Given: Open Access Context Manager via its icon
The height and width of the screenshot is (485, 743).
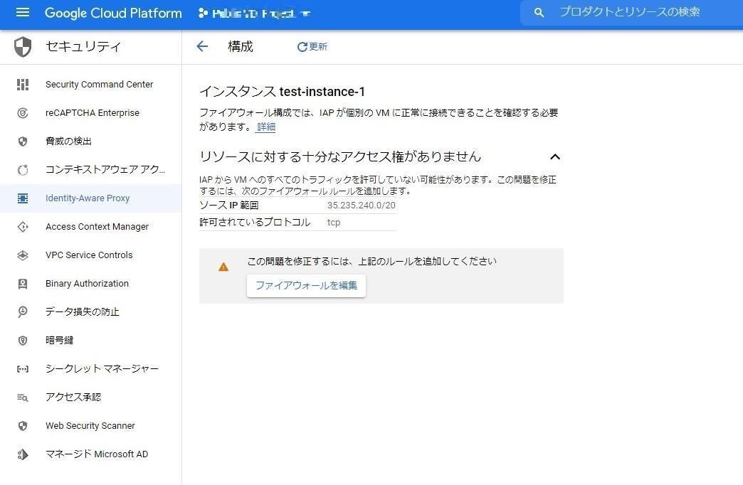Looking at the screenshot, I should [22, 226].
